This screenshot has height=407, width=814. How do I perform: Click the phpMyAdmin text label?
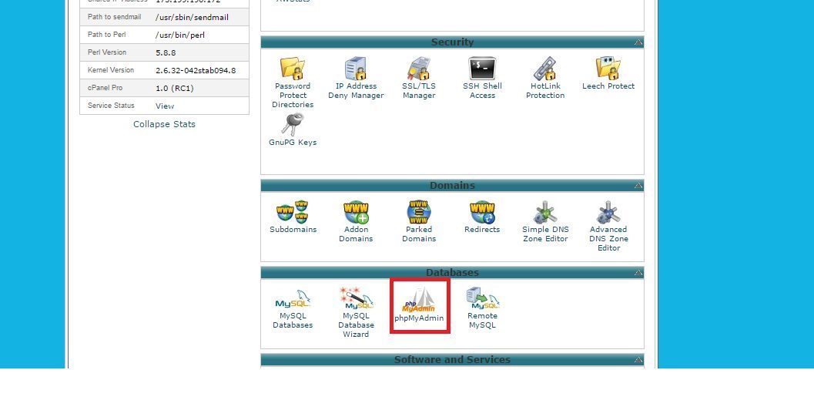click(419, 318)
